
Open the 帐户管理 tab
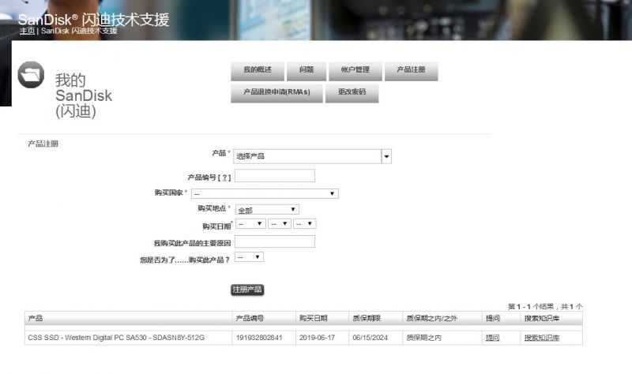pos(355,70)
